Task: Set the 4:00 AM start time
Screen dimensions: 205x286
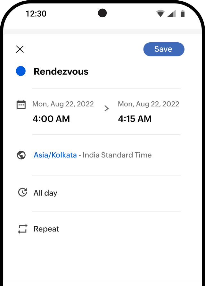Action: [x=51, y=119]
